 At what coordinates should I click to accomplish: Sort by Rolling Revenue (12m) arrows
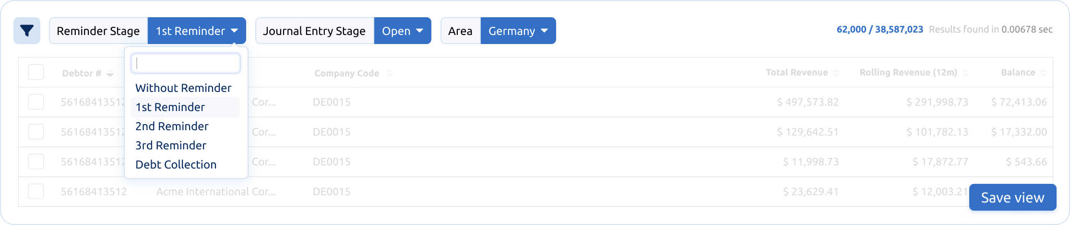click(x=965, y=73)
